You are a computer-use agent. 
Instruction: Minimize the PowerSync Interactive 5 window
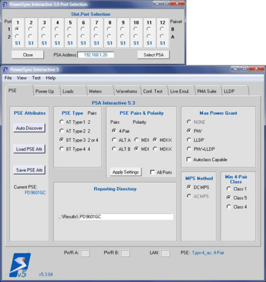[x=235, y=69]
